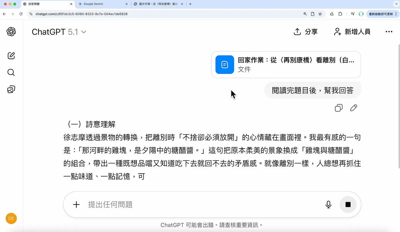Open the Chrome profile avatar icon
This screenshot has height=232, width=400.
361,14
